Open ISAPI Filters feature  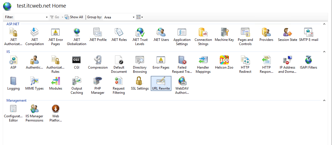pyautogui.click(x=308, y=63)
